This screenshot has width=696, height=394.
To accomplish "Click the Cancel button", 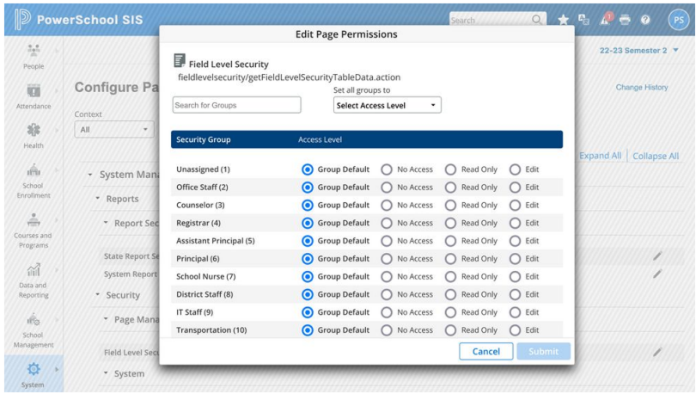I will click(x=485, y=351).
